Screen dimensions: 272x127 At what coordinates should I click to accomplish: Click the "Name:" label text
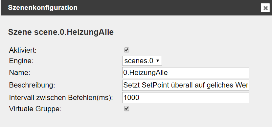pos(20,73)
